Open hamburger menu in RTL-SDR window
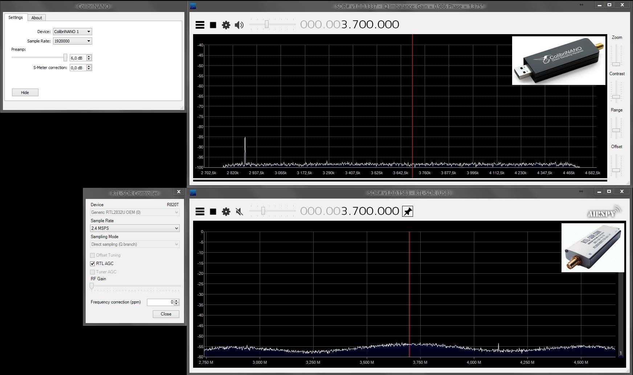Viewport: 633px width, 375px height. pyautogui.click(x=200, y=212)
